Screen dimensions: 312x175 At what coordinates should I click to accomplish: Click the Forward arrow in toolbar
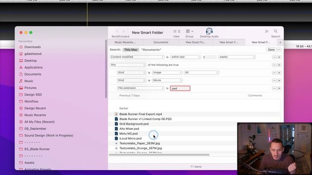pyautogui.click(x=123, y=31)
